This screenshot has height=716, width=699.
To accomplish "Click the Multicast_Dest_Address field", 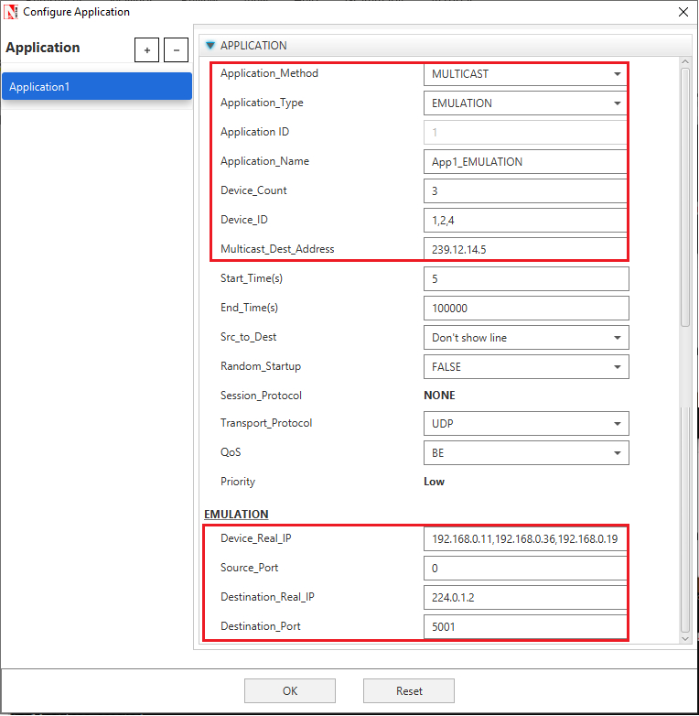I will pyautogui.click(x=525, y=249).
